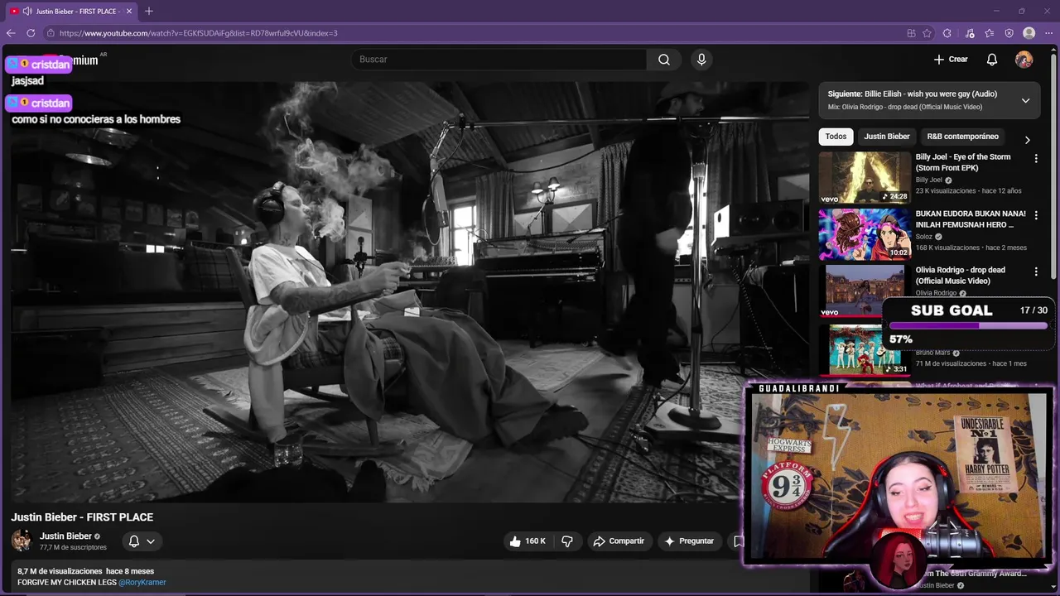Open the BUKAN EUDORA video thumbnail

[x=865, y=234]
